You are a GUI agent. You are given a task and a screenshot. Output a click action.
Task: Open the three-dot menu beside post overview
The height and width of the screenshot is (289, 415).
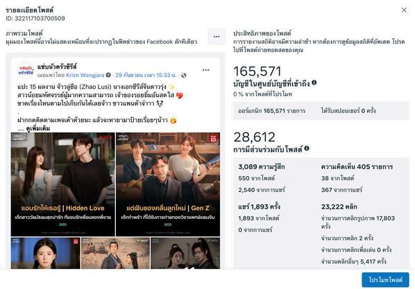point(217,37)
